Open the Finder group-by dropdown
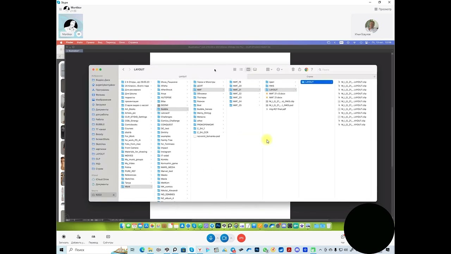 269,69
